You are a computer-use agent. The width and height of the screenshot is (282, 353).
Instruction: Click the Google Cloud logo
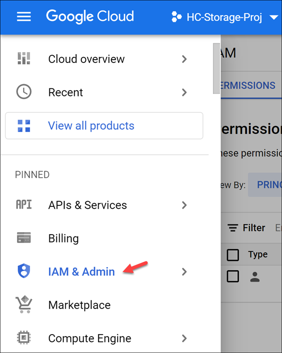click(90, 16)
